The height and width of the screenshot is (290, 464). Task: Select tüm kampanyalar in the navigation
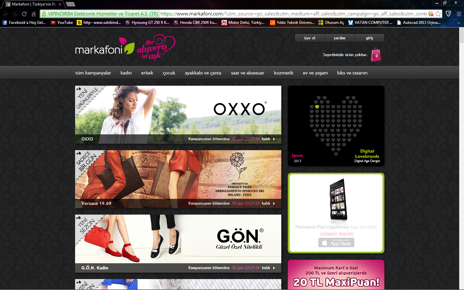[x=93, y=73]
